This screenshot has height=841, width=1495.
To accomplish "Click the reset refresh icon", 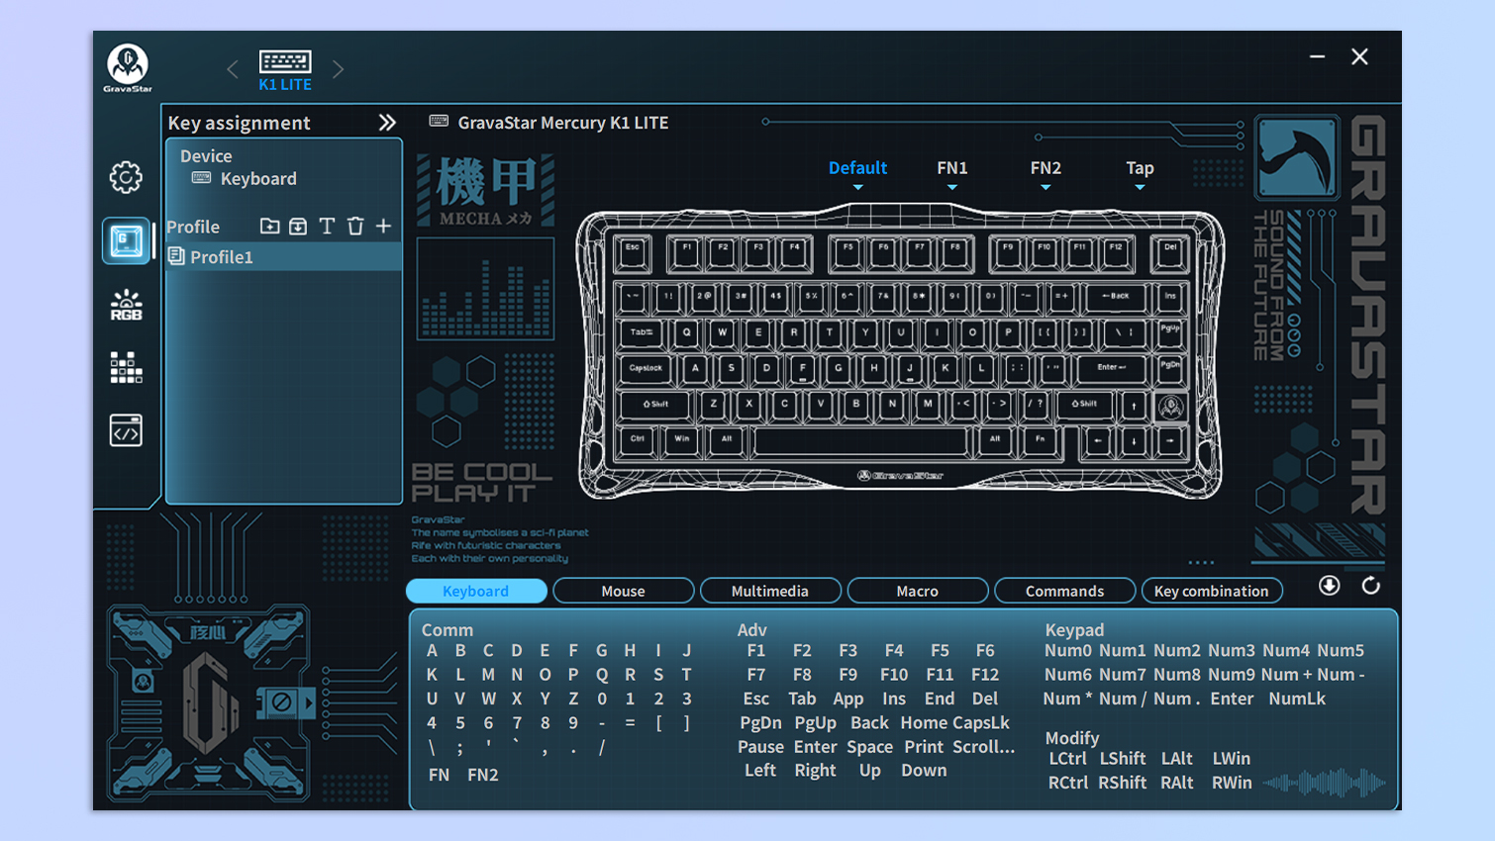I will pyautogui.click(x=1370, y=586).
